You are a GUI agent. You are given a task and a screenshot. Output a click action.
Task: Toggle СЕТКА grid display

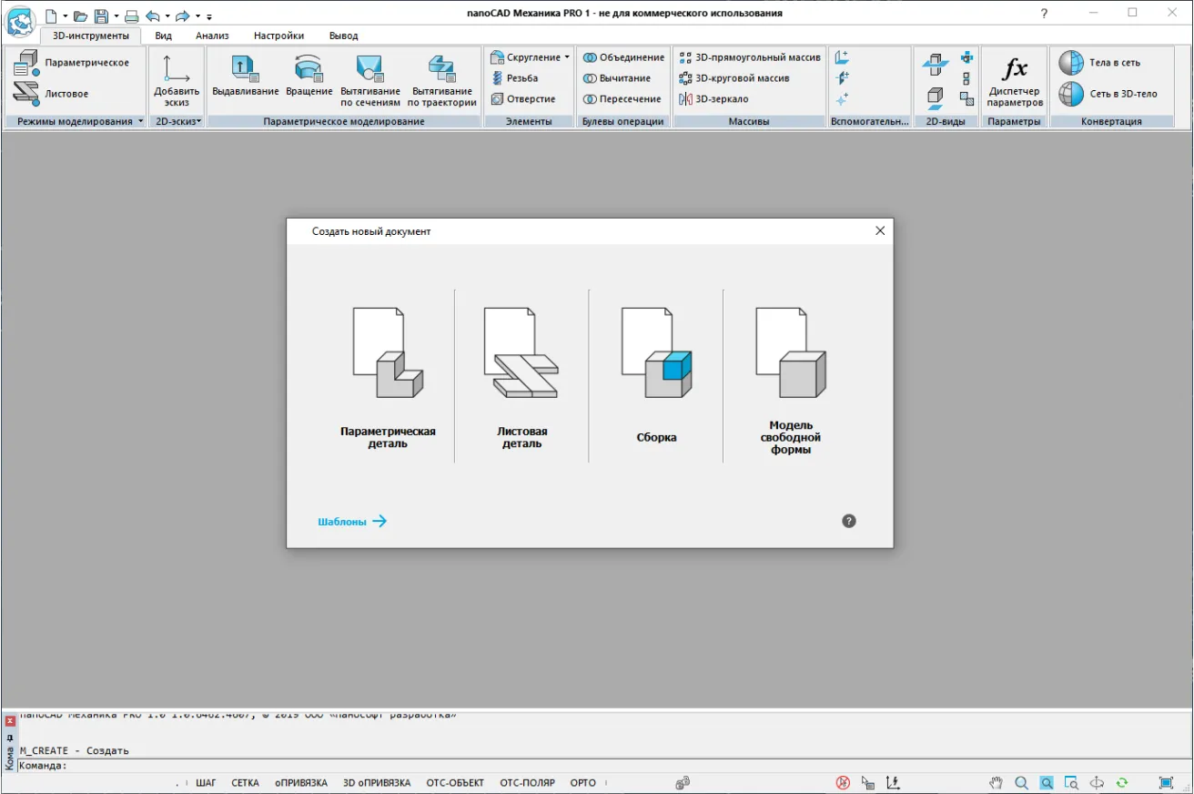pos(245,783)
